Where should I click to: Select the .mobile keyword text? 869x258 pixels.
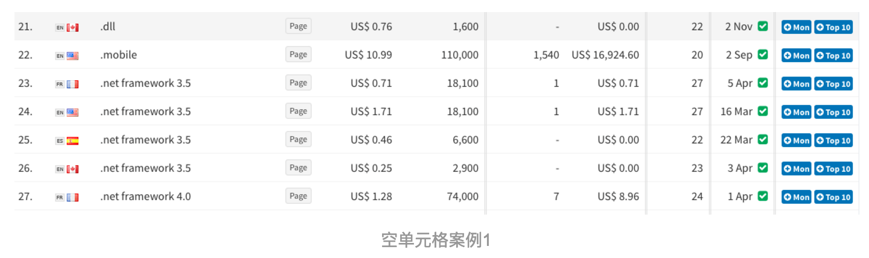point(118,55)
